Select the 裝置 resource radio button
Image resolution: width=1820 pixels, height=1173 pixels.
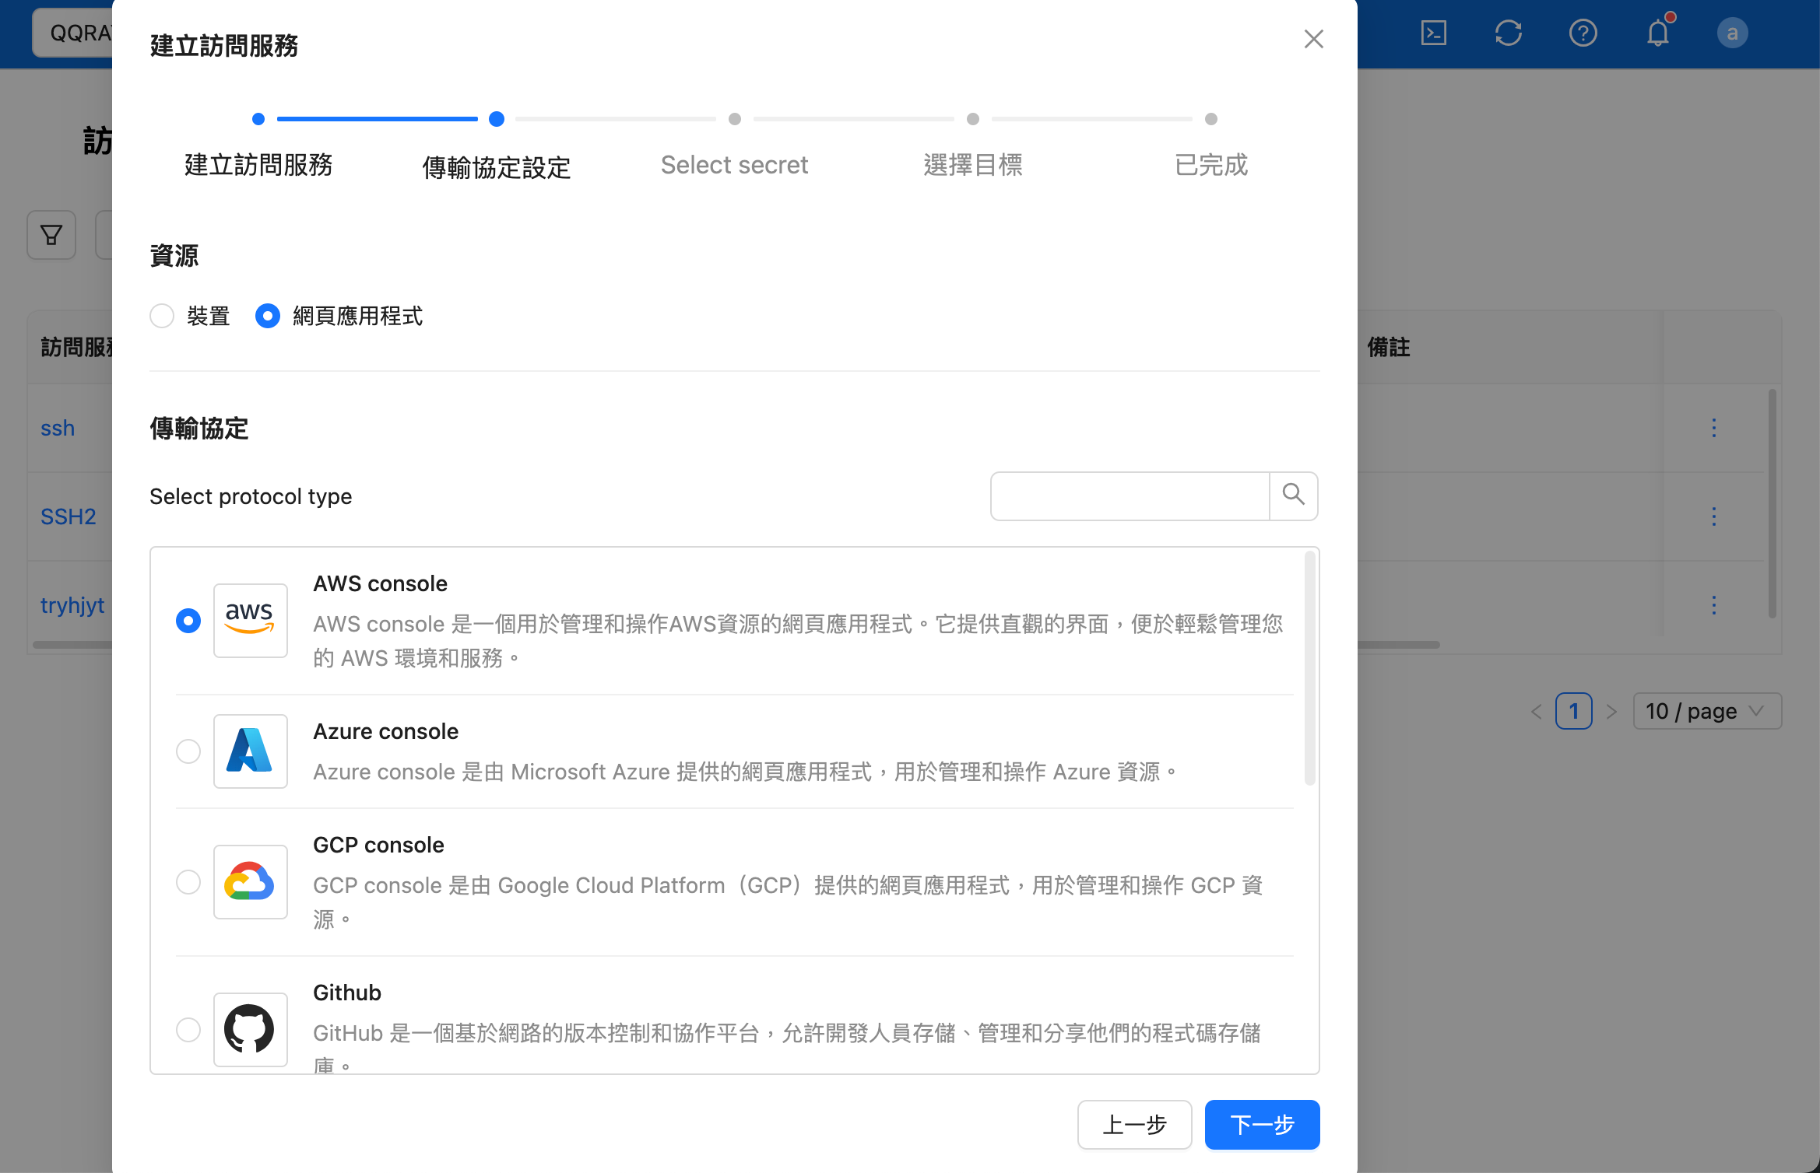tap(162, 316)
